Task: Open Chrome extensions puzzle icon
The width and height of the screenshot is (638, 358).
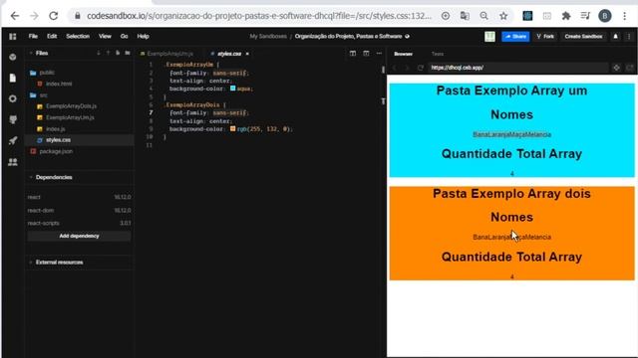Action: [566, 16]
